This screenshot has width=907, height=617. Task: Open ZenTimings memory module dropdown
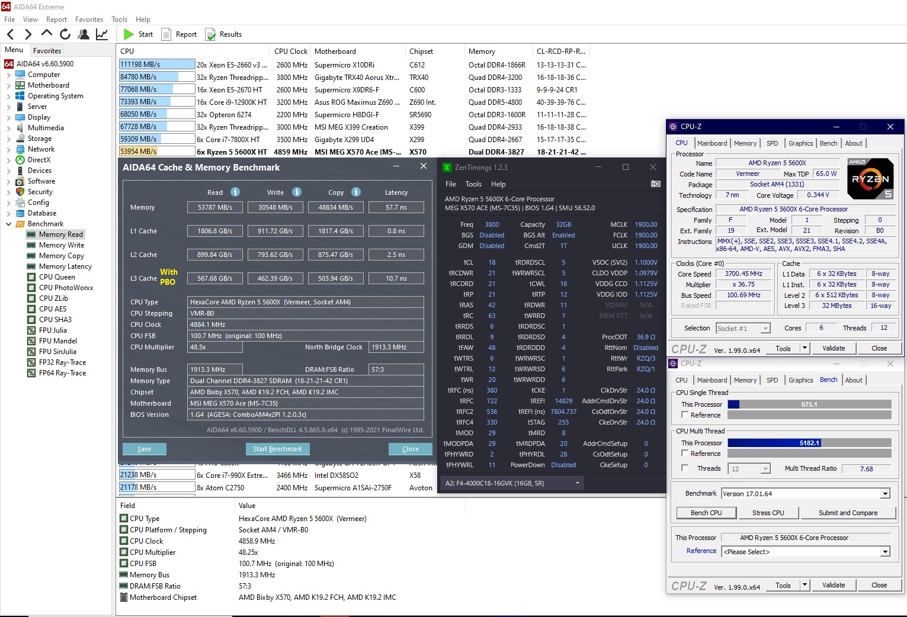pos(578,483)
